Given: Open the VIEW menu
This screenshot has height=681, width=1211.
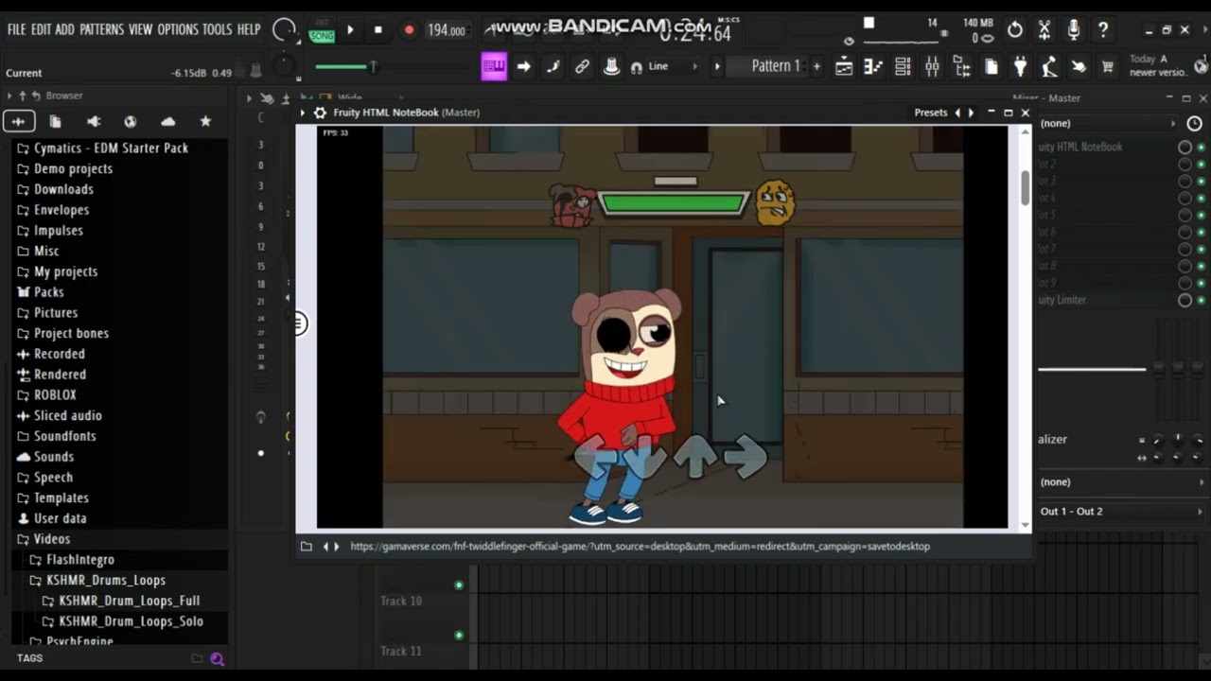Looking at the screenshot, I should coord(140,29).
